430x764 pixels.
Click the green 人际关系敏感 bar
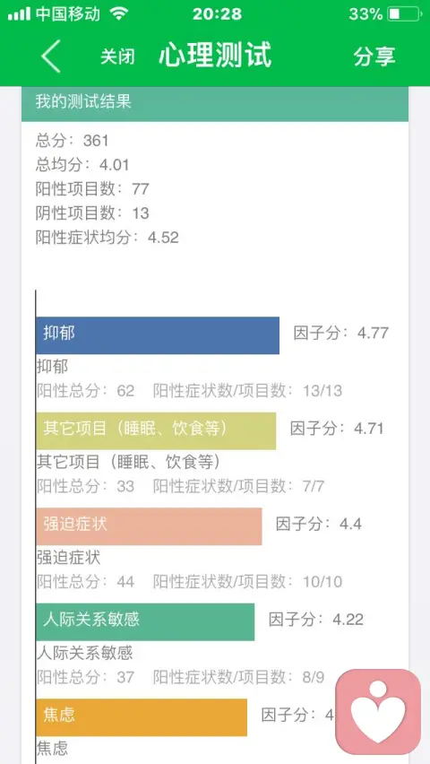[145, 621]
